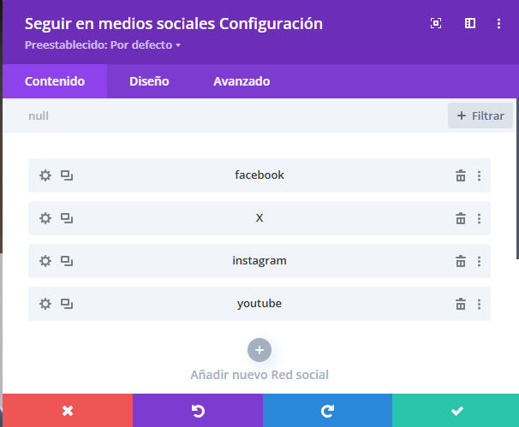Viewport: 519px width, 427px height.
Task: Click the search options field
Action: tap(231, 116)
